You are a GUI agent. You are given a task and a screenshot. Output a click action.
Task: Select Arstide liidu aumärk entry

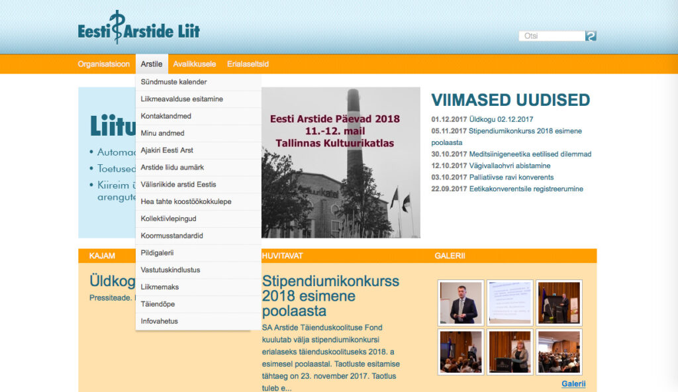pos(199,168)
